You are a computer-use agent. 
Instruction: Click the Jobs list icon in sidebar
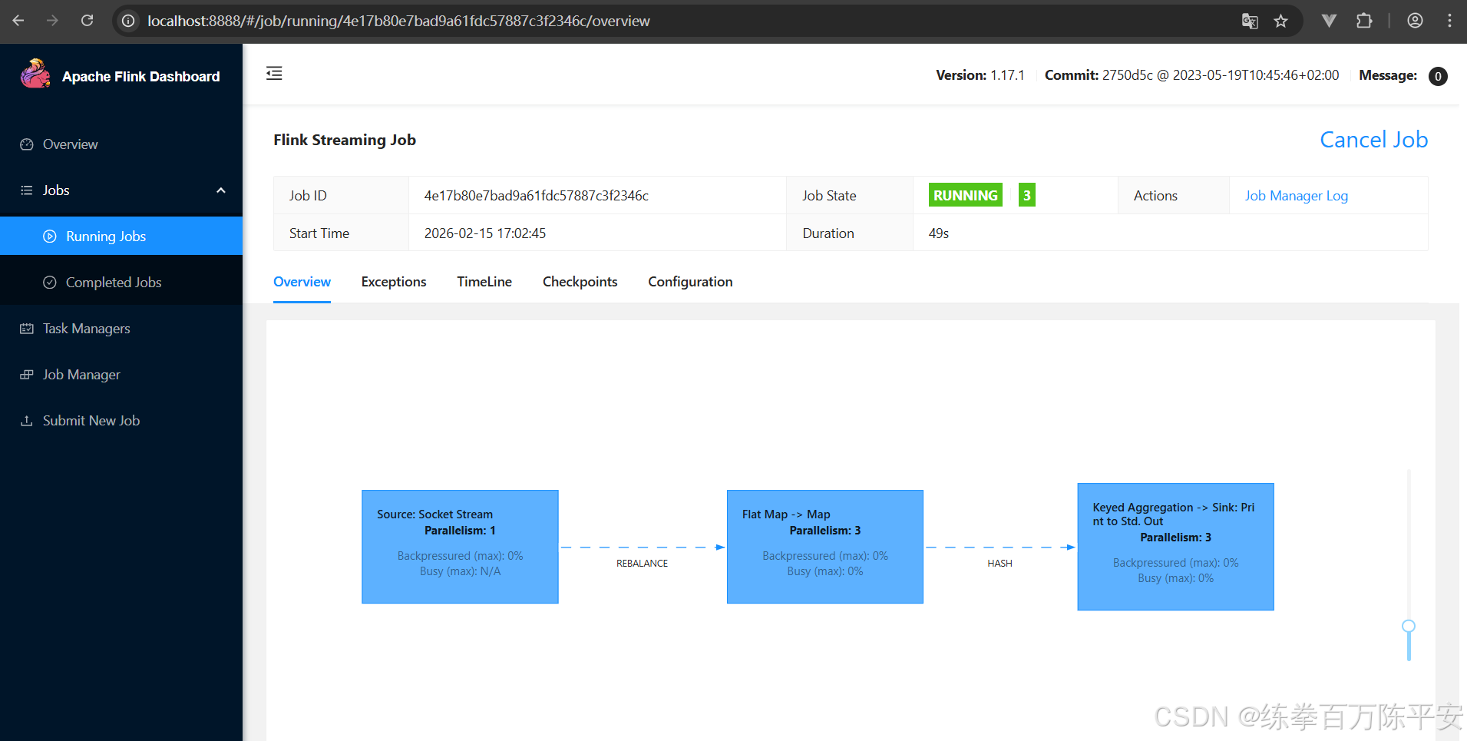tap(27, 190)
